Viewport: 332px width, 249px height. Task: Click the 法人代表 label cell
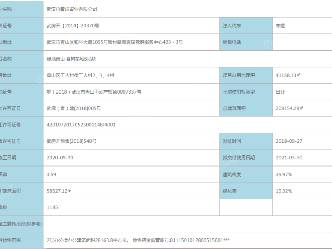(x=246, y=26)
